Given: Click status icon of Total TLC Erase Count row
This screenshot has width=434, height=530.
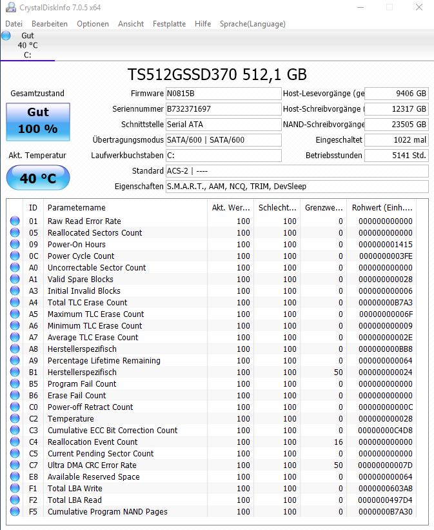Looking at the screenshot, I should [15, 302].
